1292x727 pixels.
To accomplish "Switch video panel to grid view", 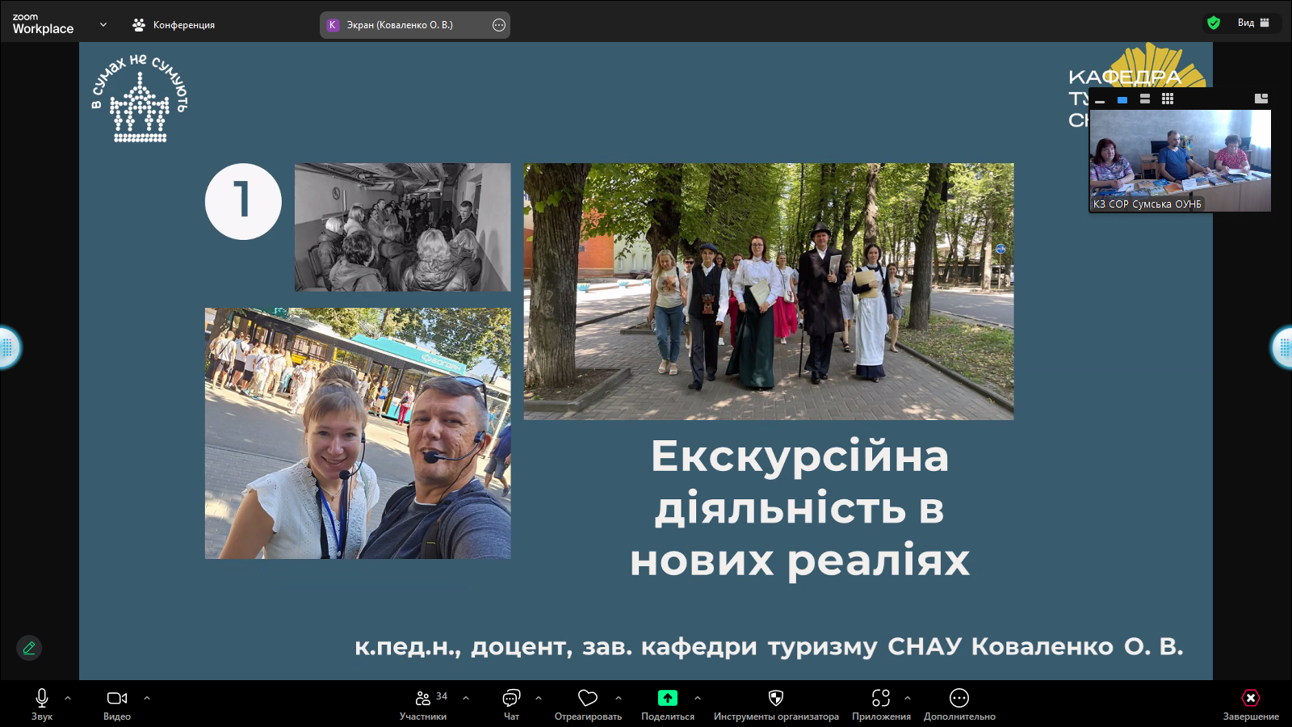I will point(1168,99).
